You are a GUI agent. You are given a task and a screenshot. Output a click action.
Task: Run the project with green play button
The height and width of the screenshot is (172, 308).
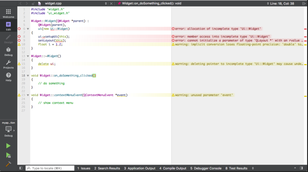(x=8, y=146)
